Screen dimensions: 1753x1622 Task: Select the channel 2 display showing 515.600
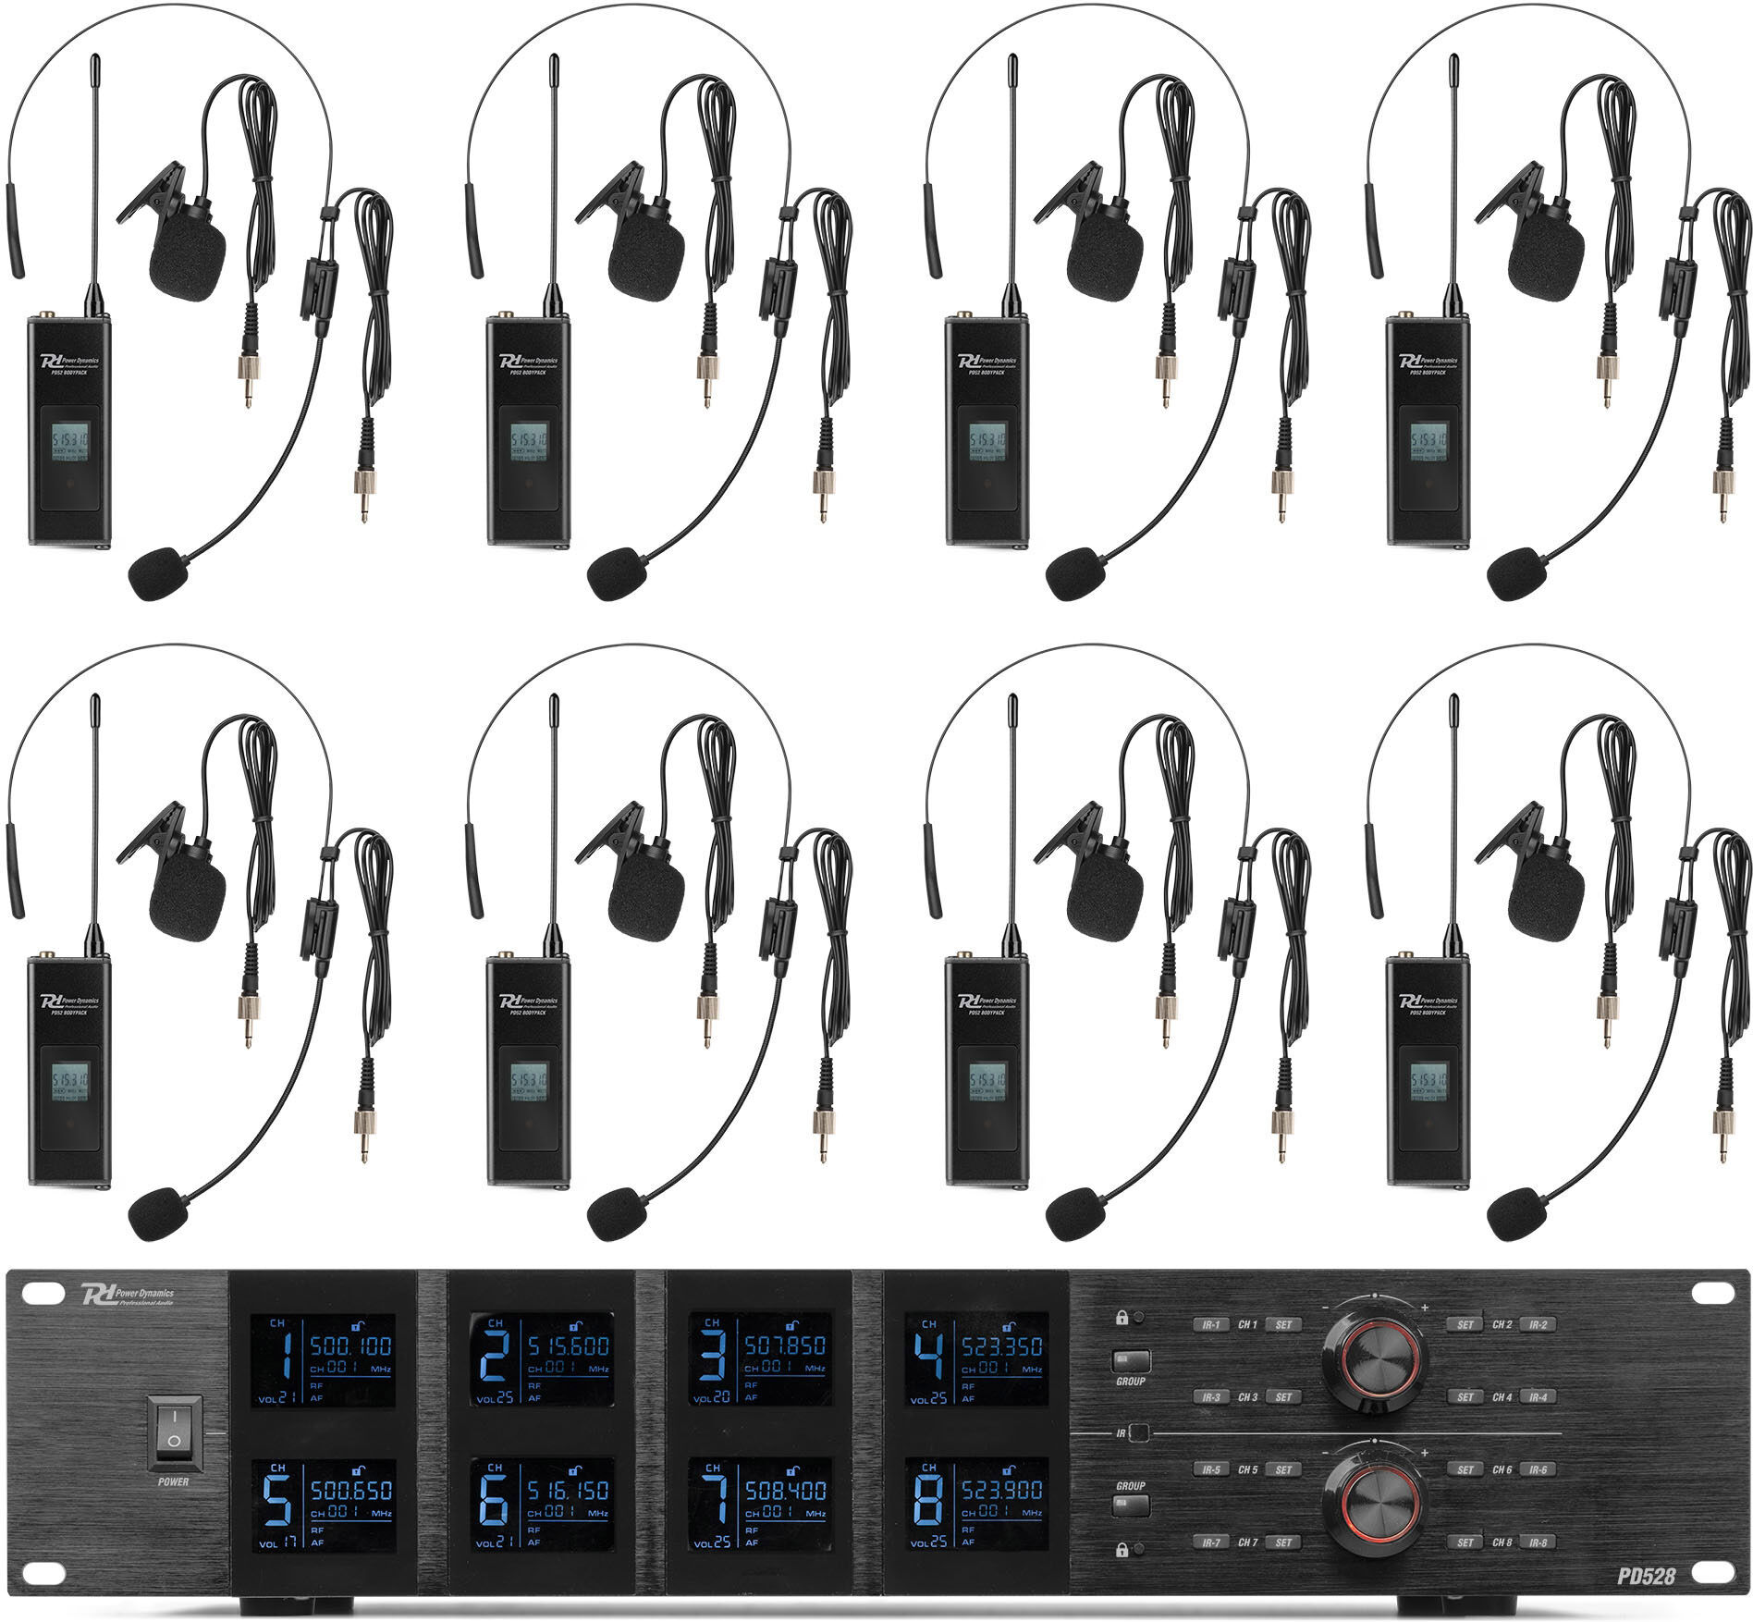click(x=542, y=1360)
